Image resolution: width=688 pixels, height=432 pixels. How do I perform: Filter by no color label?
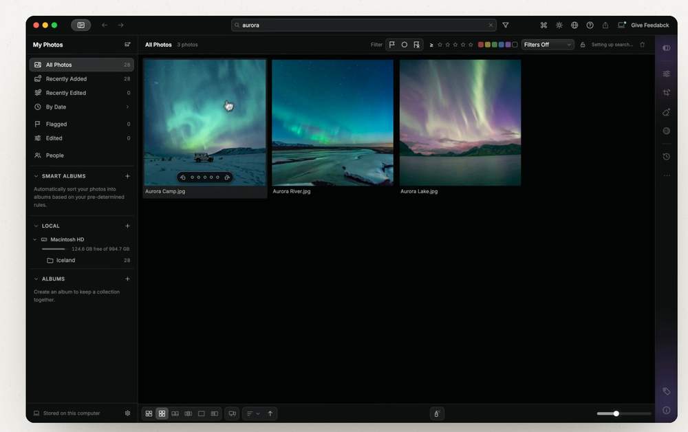pos(515,45)
